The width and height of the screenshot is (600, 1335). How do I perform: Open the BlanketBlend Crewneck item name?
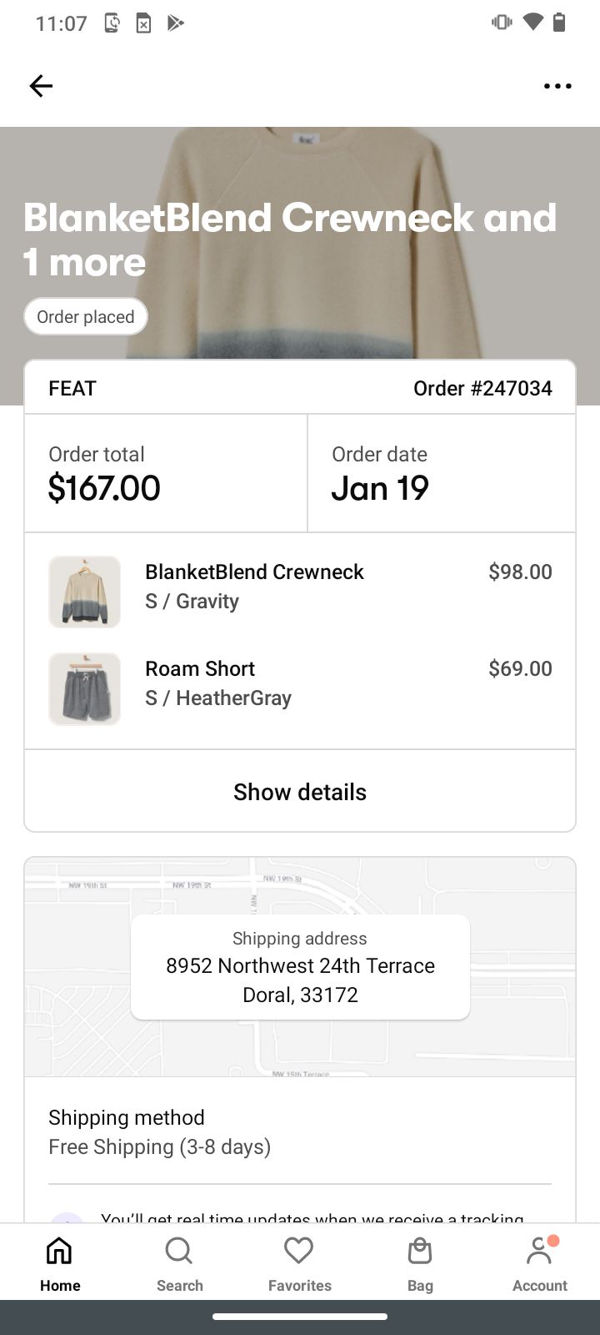254,572
